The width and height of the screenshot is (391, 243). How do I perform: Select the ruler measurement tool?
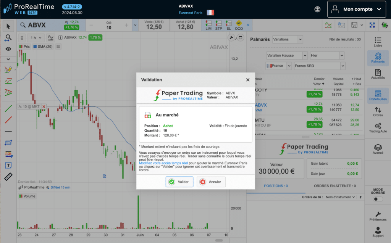tap(8, 177)
